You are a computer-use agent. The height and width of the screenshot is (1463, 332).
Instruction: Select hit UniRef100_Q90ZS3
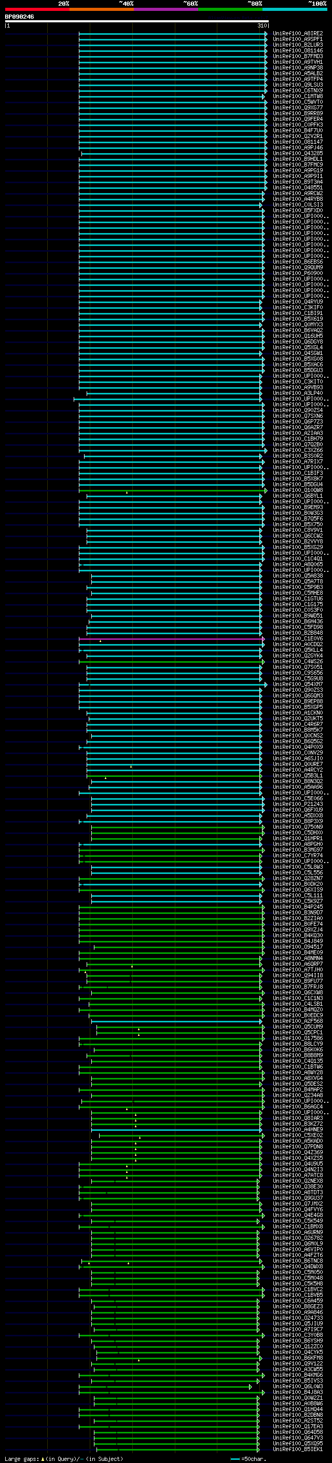[298, 690]
